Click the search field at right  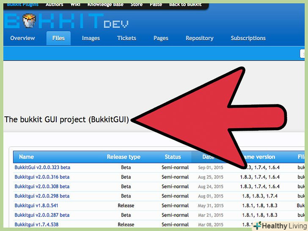[302, 54]
